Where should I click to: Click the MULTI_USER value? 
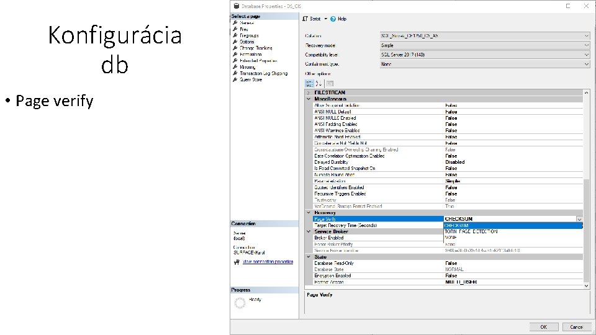pos(461,282)
